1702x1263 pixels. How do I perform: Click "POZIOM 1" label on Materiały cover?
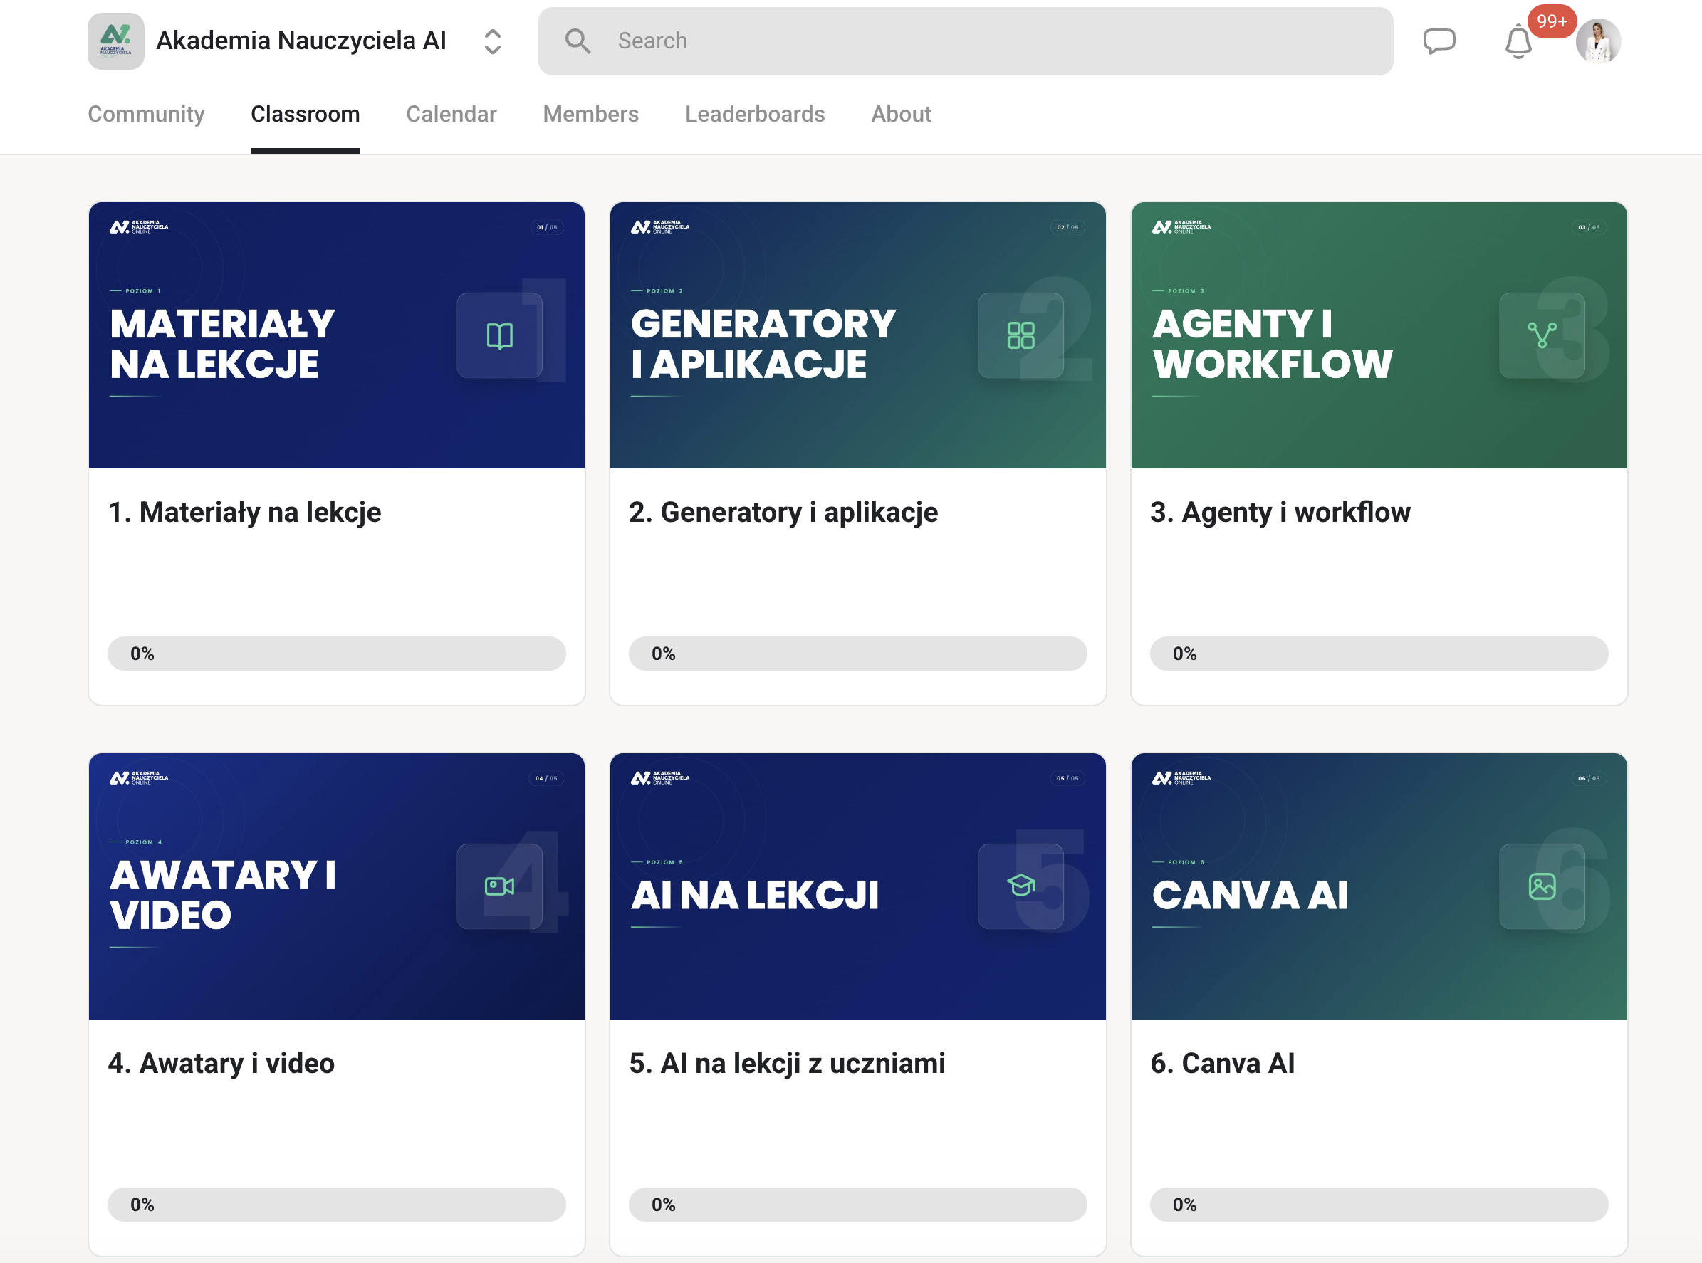click(143, 290)
